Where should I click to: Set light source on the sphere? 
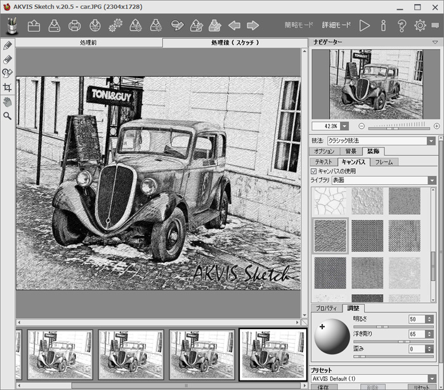[332, 337]
